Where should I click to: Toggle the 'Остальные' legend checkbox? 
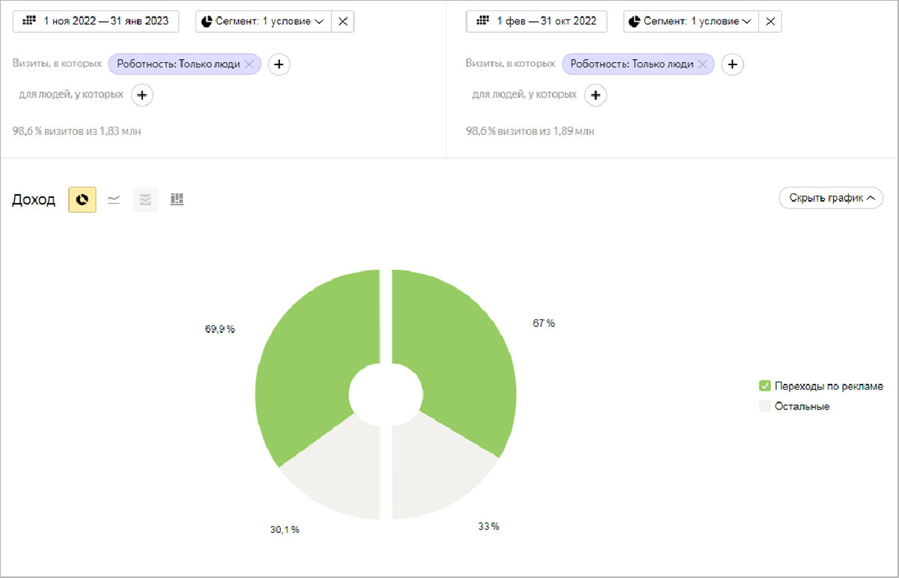(765, 406)
